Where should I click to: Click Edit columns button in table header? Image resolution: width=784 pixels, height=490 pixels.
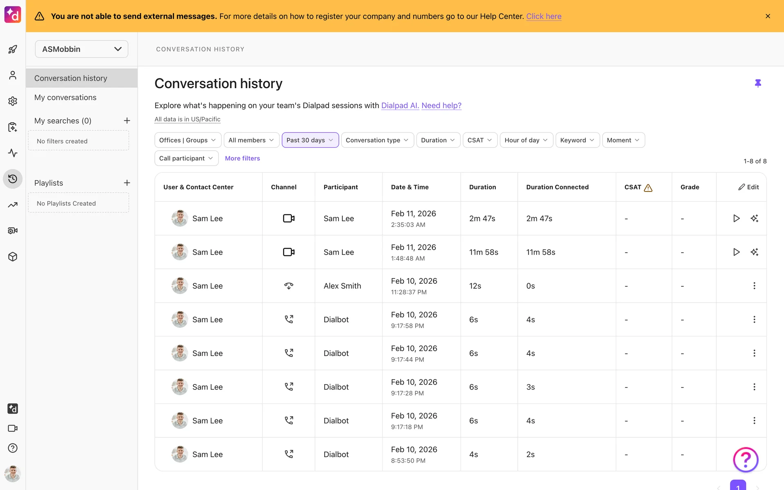click(x=748, y=187)
